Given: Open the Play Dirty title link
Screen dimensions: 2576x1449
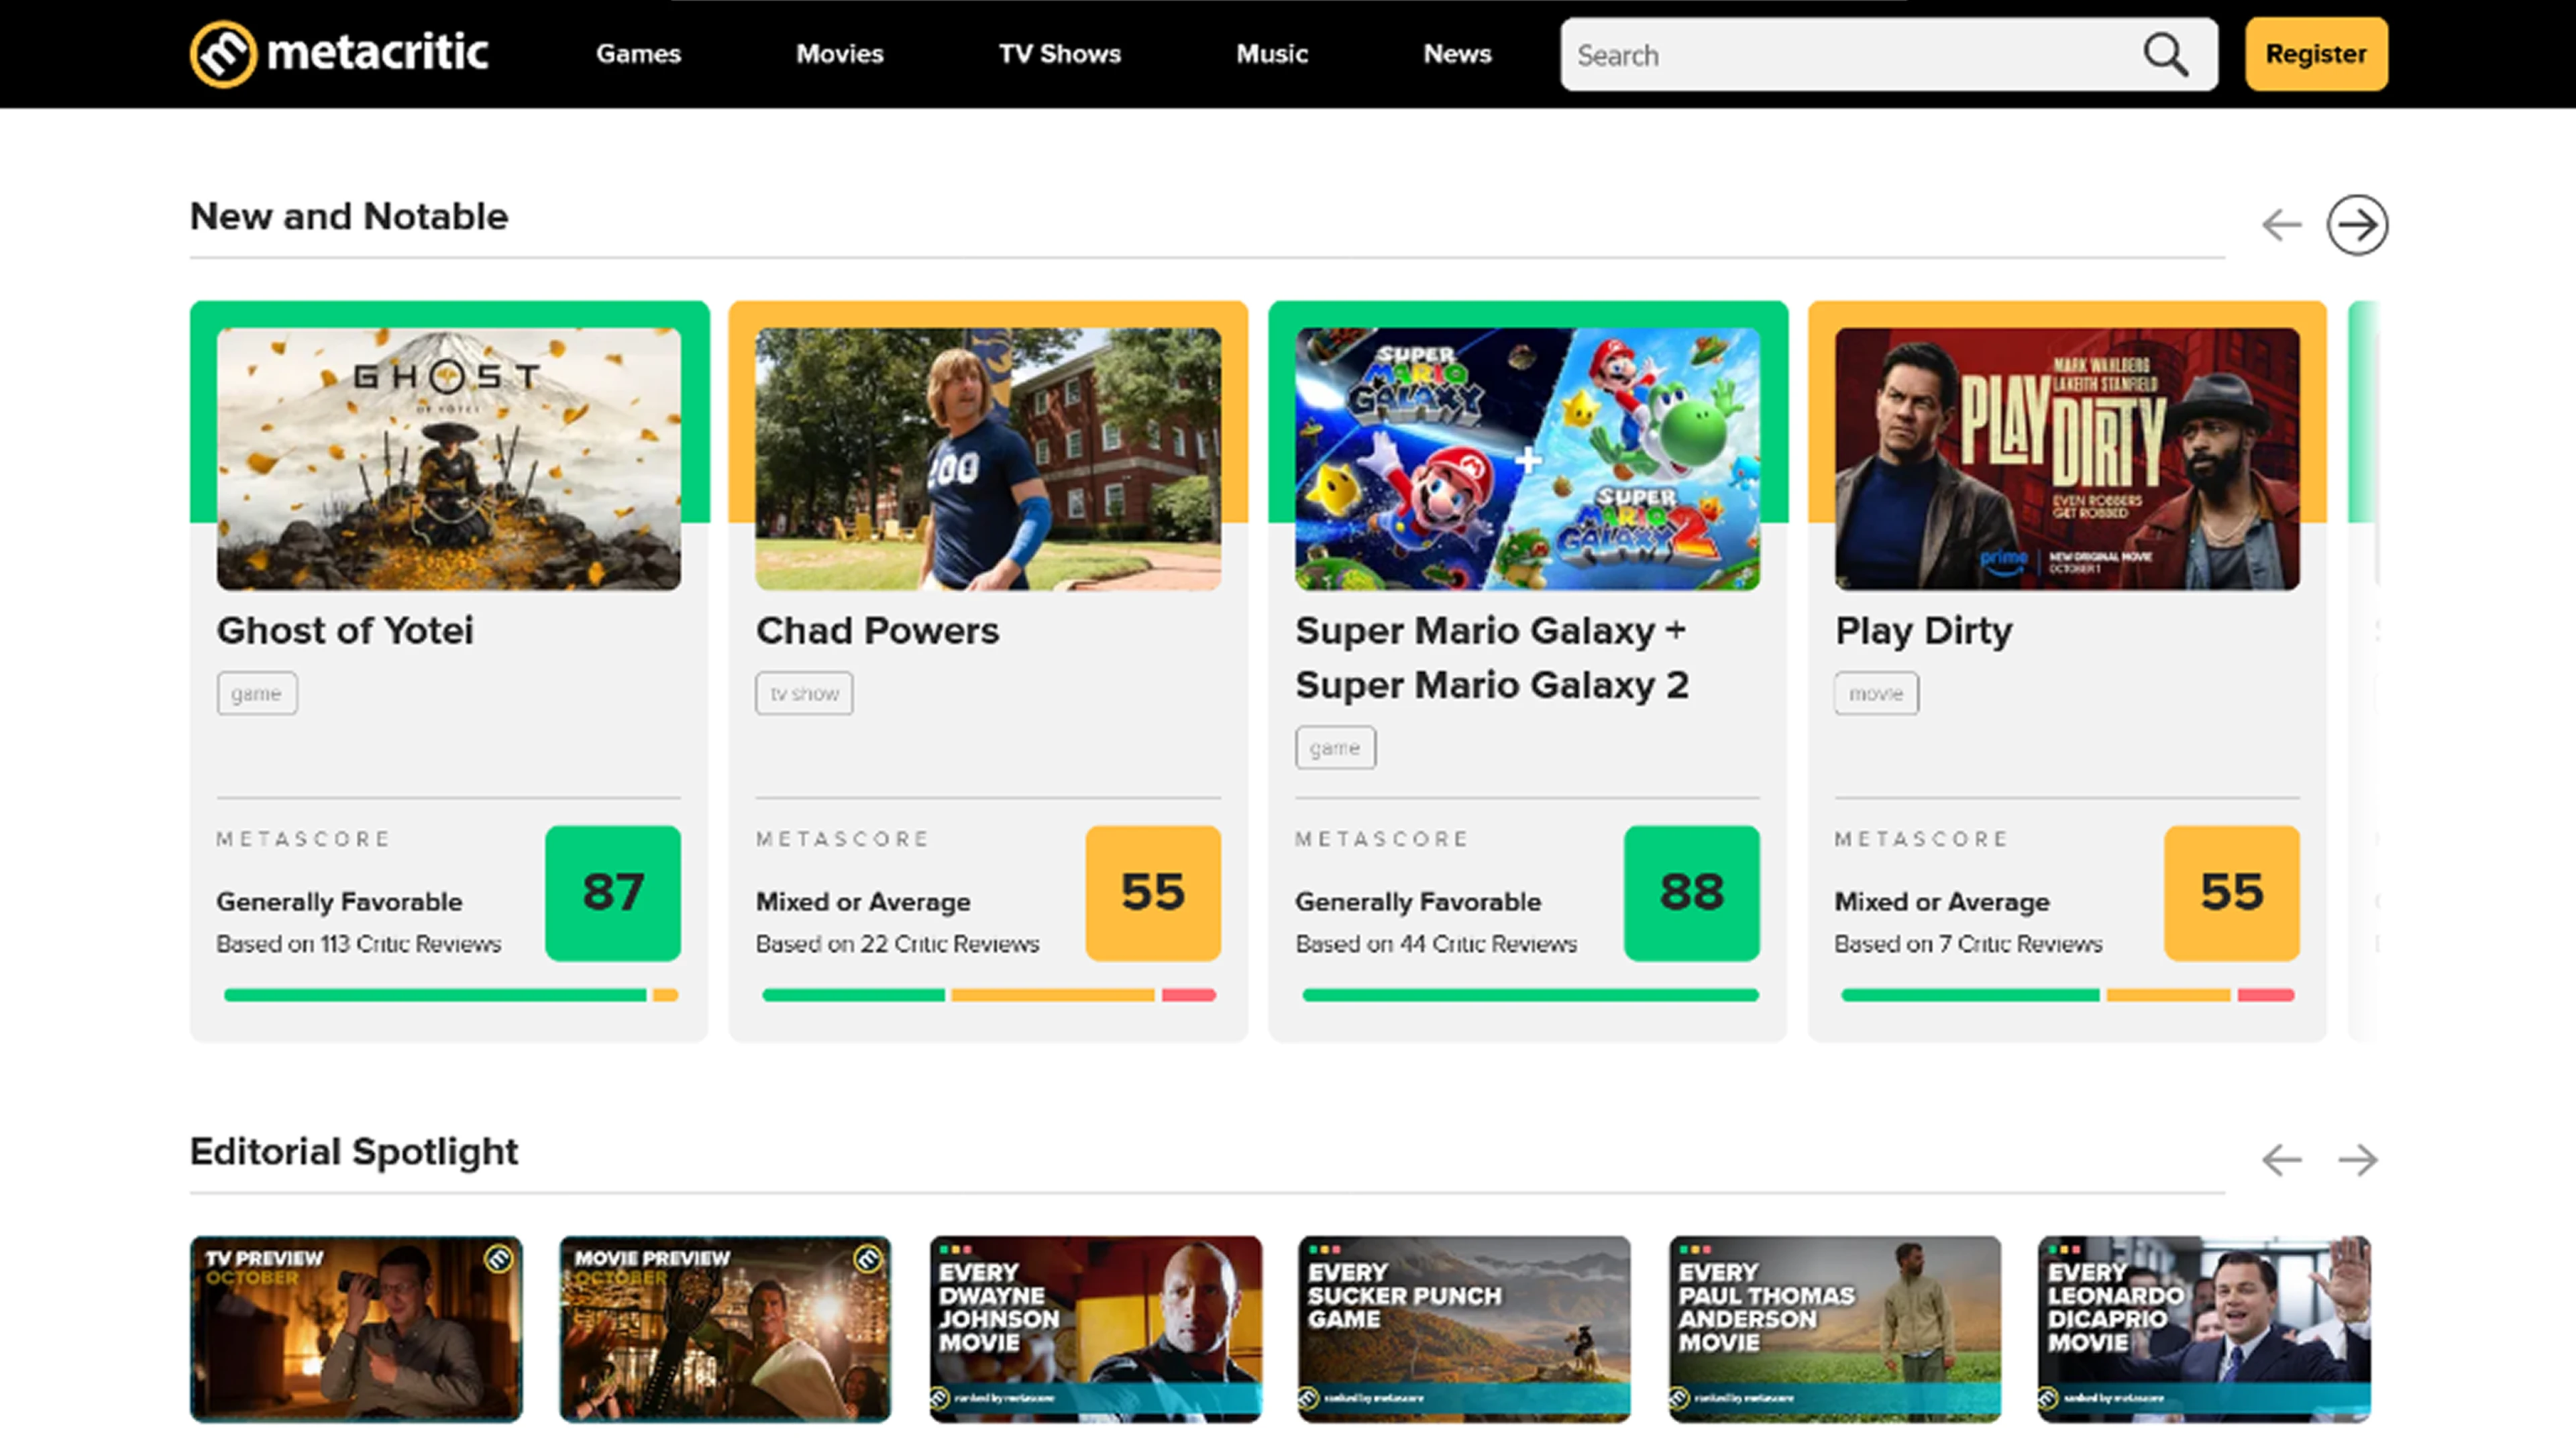Looking at the screenshot, I should click(x=1923, y=631).
